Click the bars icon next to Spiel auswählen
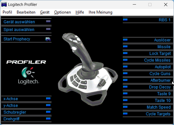The height and width of the screenshot is (125, 174). pyautogui.click(x=48, y=29)
